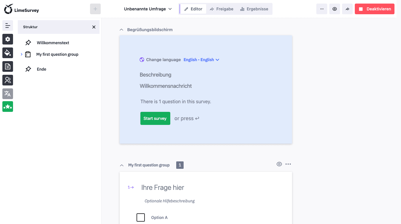
Task: Click the There is 1 question text
Action: 176,101
